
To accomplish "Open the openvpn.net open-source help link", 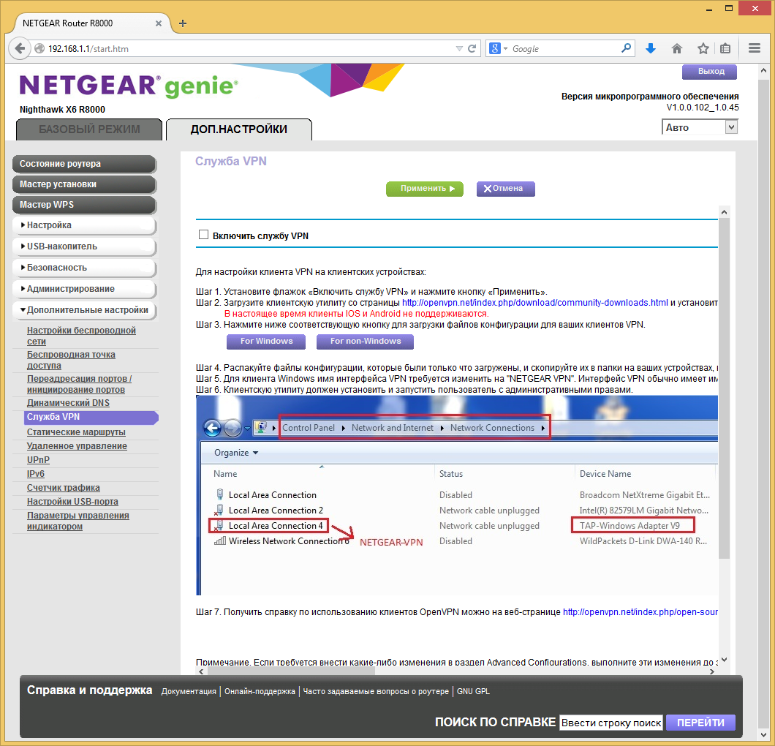I will coord(640,612).
